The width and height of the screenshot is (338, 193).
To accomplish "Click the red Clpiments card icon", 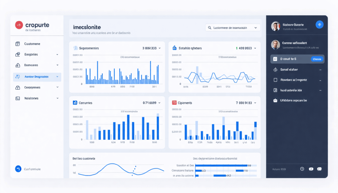I will pos(174,103).
